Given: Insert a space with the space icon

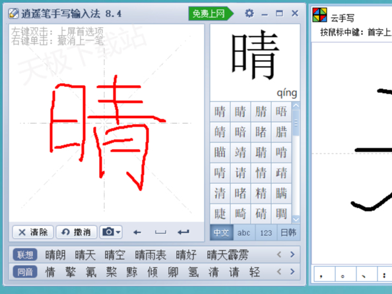Looking at the screenshot, I should pyautogui.click(x=160, y=233).
